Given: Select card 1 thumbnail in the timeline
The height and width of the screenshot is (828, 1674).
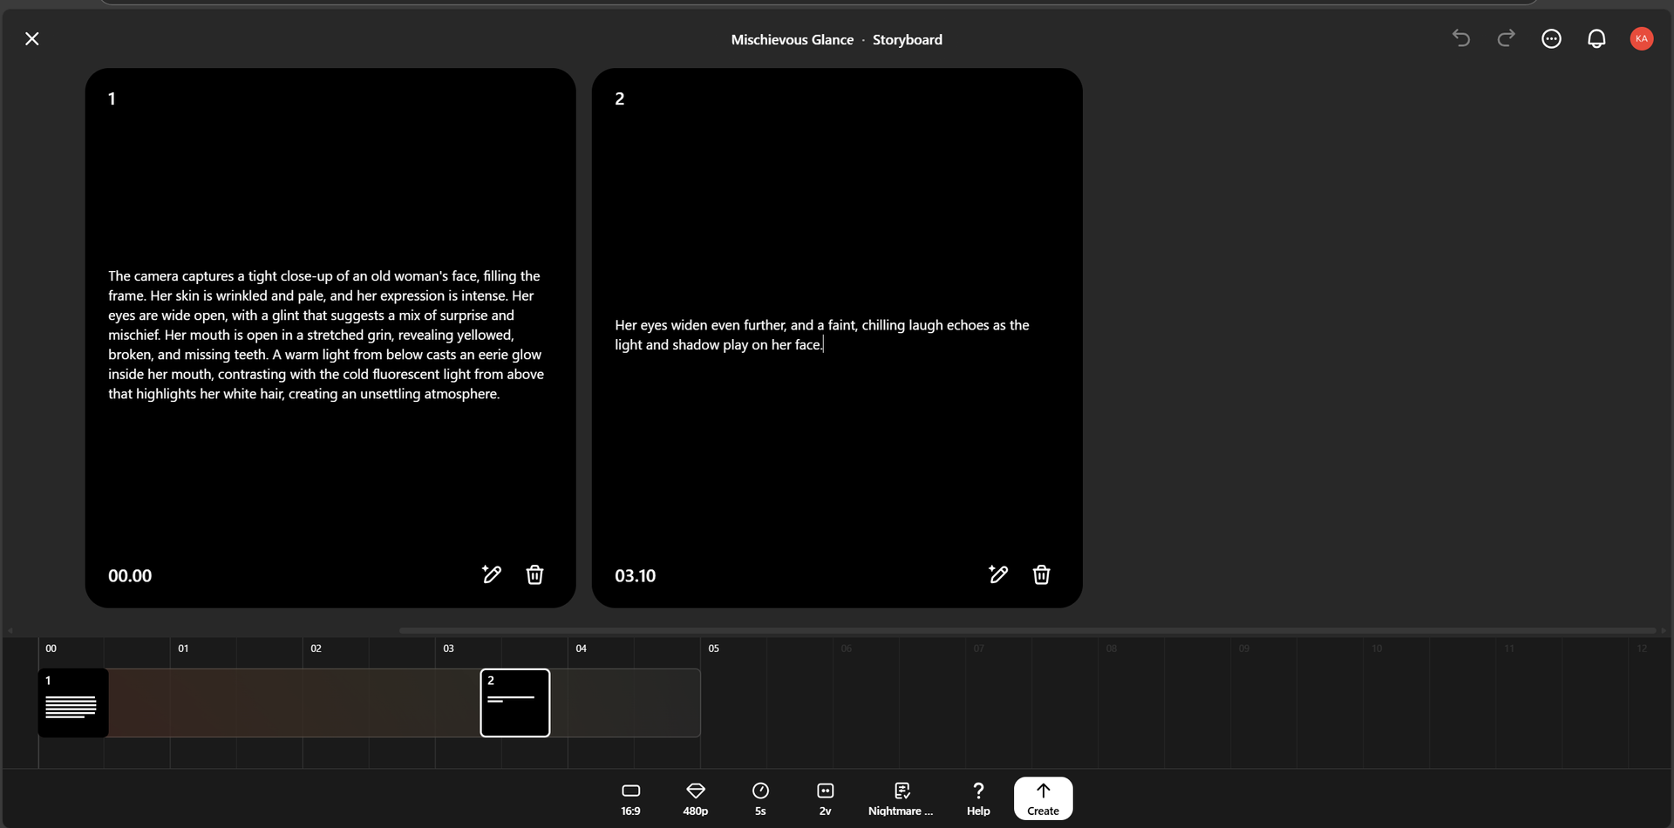Looking at the screenshot, I should click(73, 702).
